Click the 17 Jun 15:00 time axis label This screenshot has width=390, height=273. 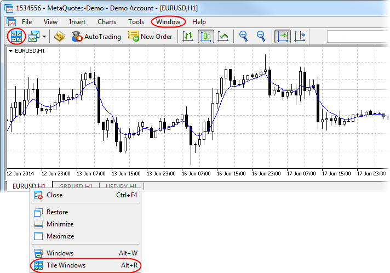[336, 173]
